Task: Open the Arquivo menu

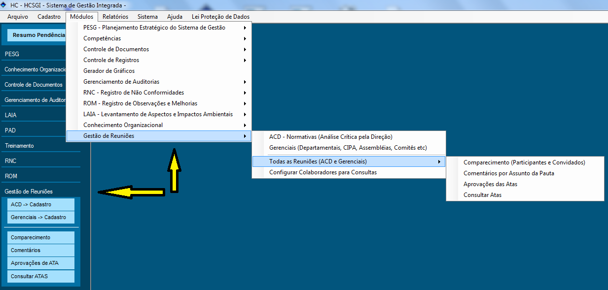Action: tap(18, 17)
